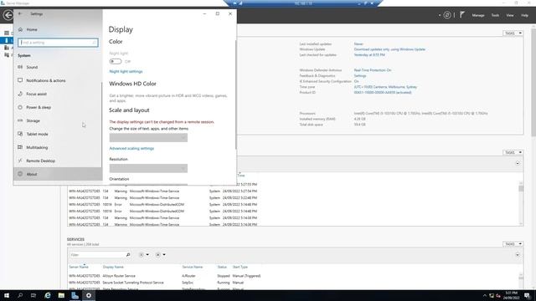Sort services by Start Type column
Viewport: 536px width, 301px height.
click(x=240, y=267)
